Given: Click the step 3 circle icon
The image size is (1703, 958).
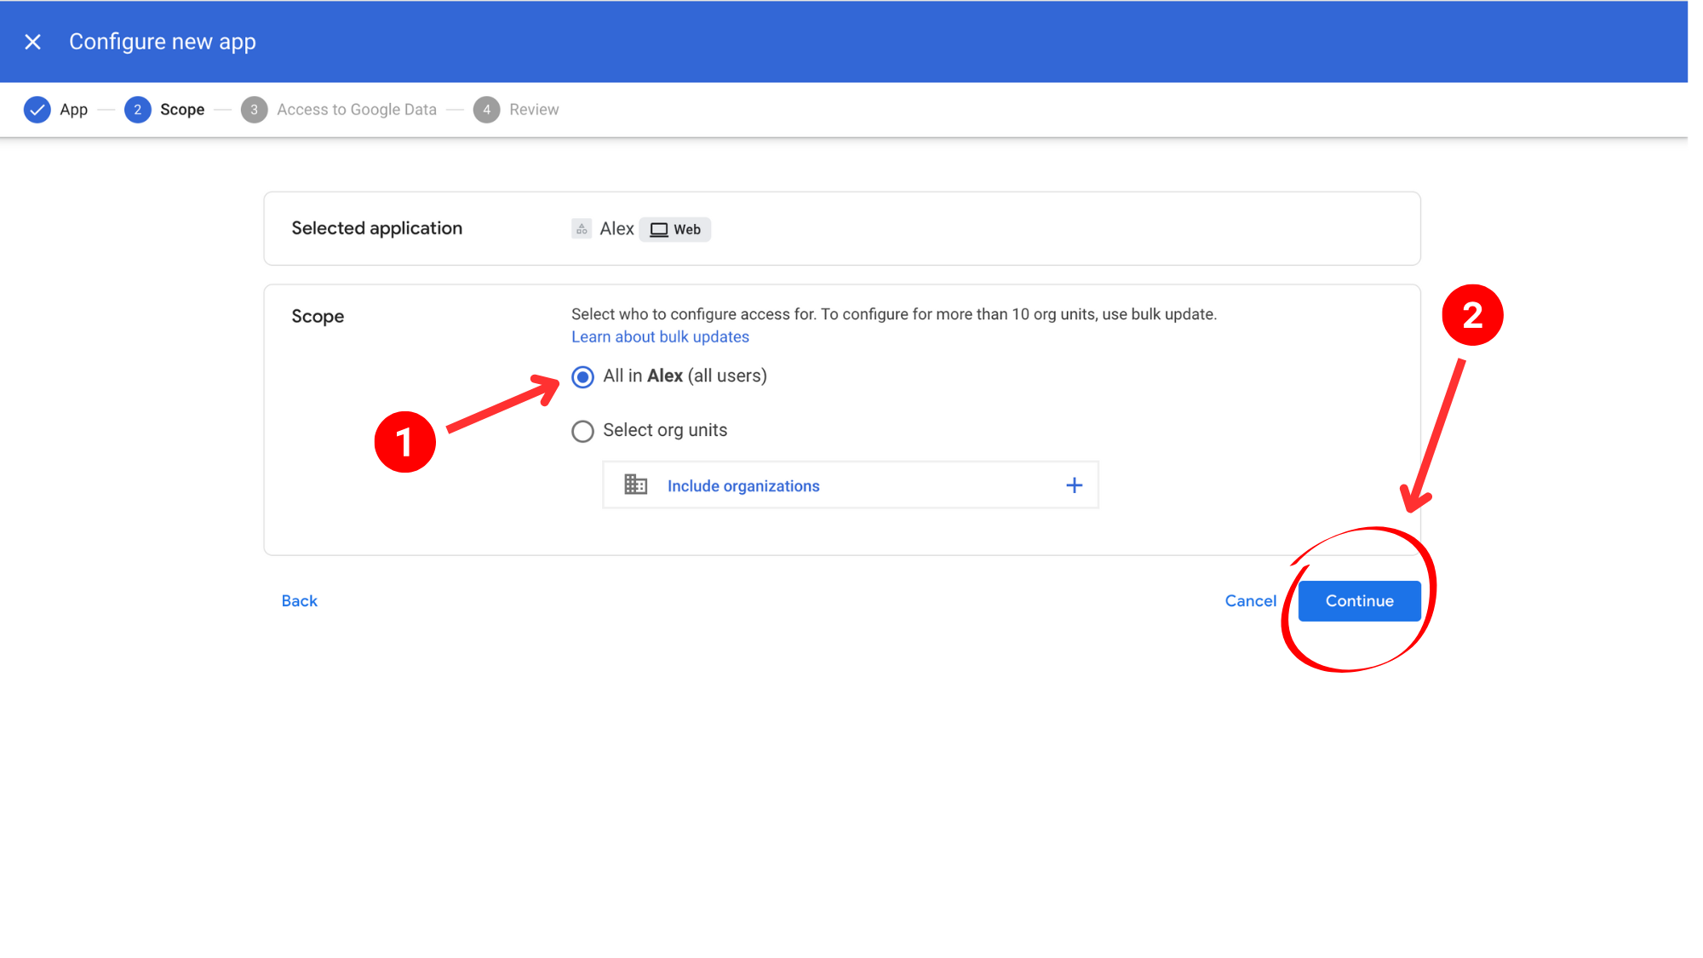Looking at the screenshot, I should pyautogui.click(x=254, y=110).
